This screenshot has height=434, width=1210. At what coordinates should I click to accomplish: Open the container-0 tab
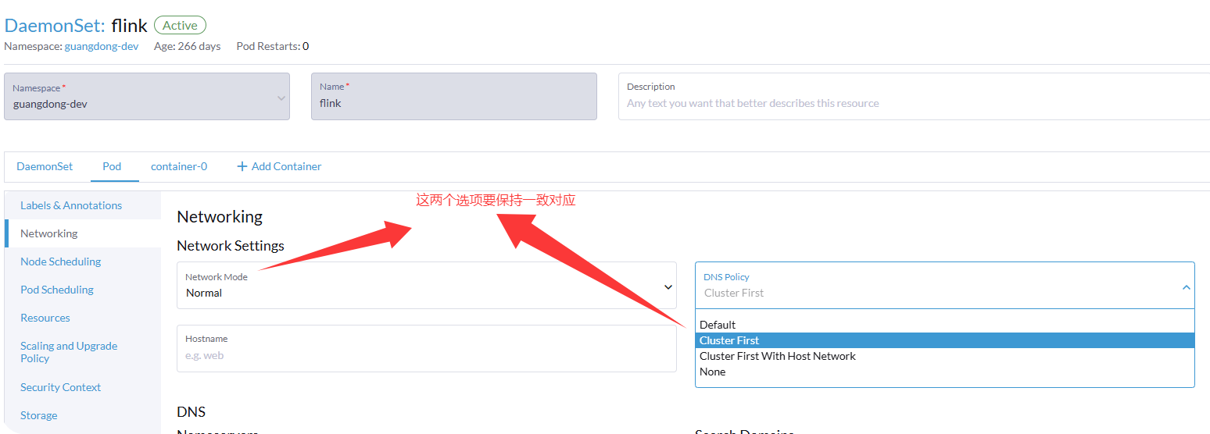pyautogui.click(x=179, y=166)
